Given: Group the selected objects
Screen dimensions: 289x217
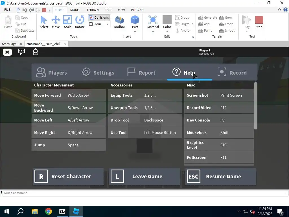Looking at the screenshot, I should (x=182, y=18).
